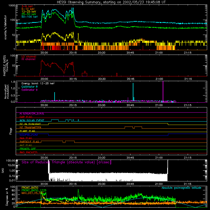The height and width of the screenshot is (210, 210).
Task: Select the orange 6-12 keV legend label
Action: (28, 9)
